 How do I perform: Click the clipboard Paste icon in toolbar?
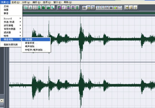(35, 7)
